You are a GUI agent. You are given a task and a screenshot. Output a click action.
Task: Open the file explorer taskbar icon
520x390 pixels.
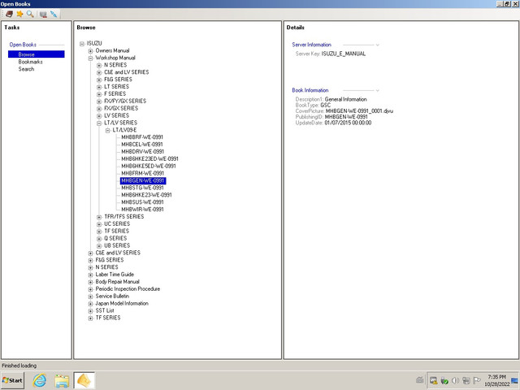point(62,380)
